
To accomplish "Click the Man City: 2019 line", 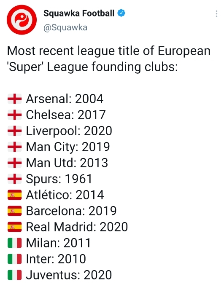I will click(68, 147).
